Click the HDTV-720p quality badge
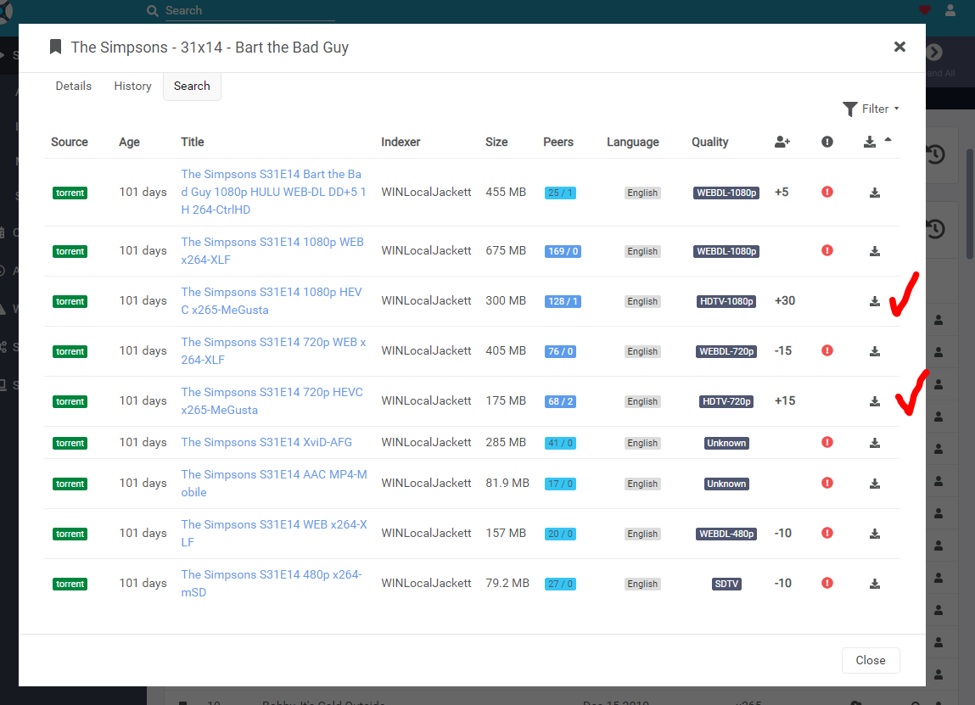 tap(726, 401)
